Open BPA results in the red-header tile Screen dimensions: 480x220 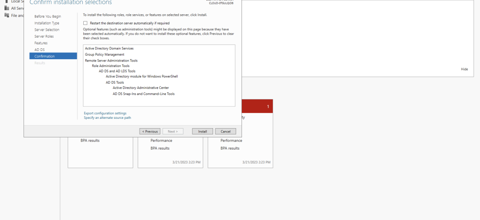(x=230, y=148)
